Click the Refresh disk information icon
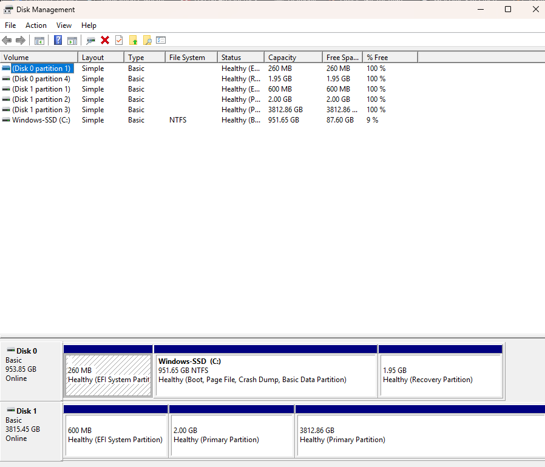 click(91, 40)
